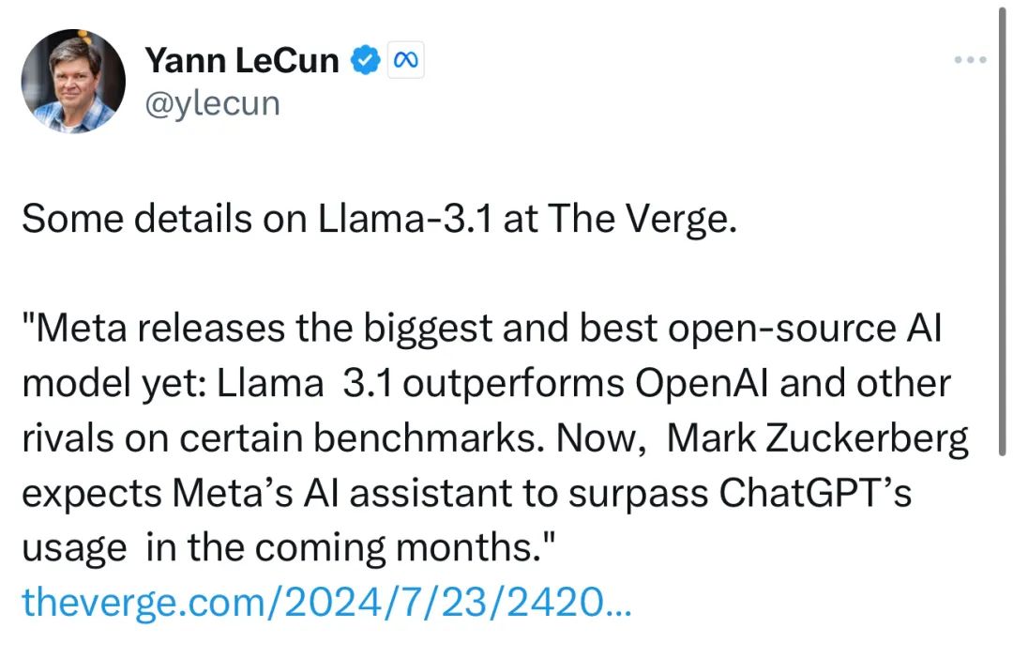Open the @ylecun handle link
Screen dimensions: 1013x659
point(213,103)
